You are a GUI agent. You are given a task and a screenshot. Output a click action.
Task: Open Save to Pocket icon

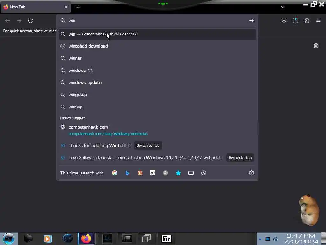click(x=284, y=20)
